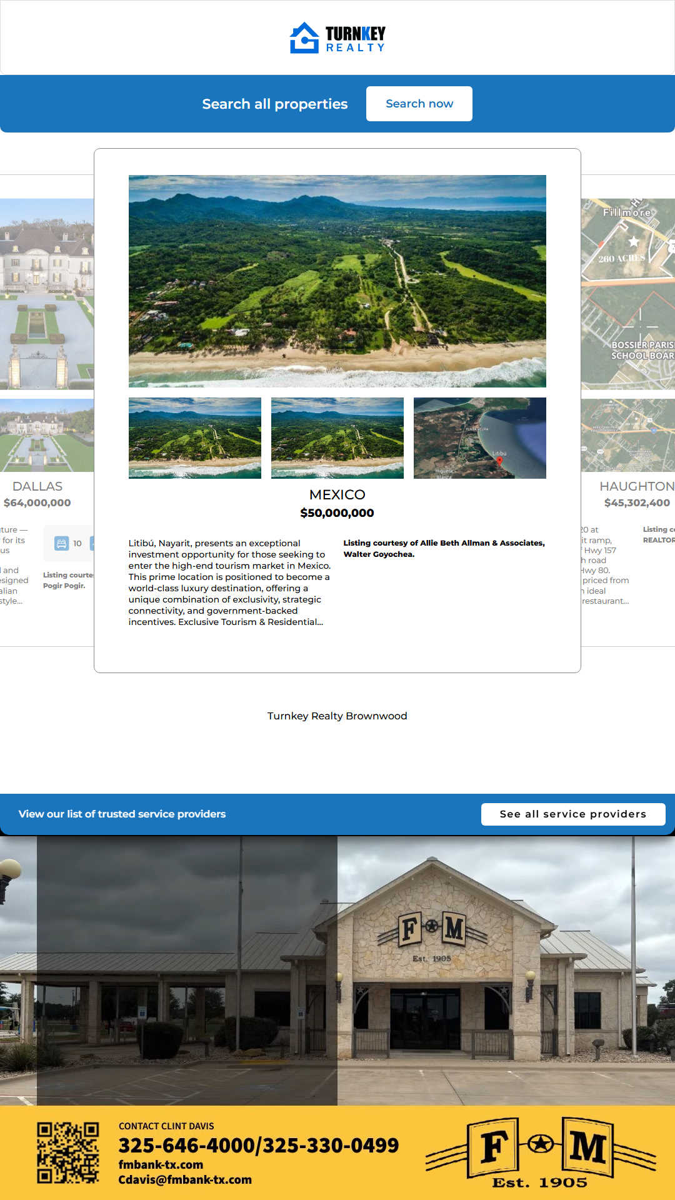
Task: Click the Litibú, Nayarit description text
Action: [229, 582]
